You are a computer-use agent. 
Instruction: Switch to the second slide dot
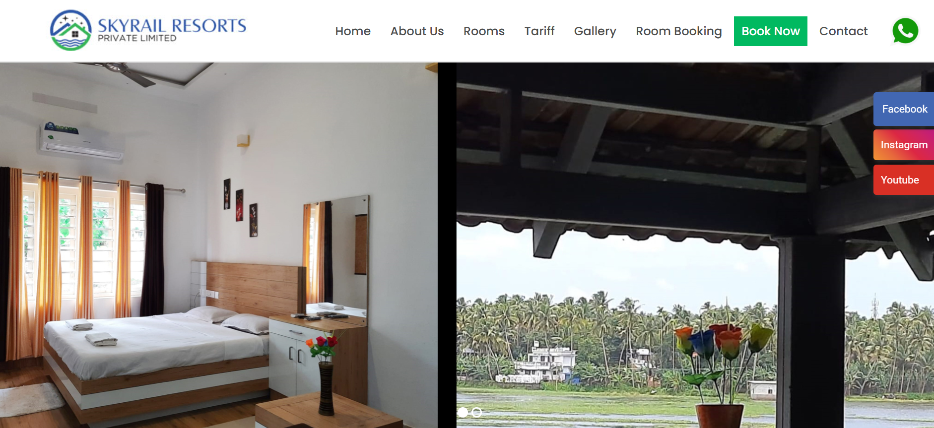point(477,412)
